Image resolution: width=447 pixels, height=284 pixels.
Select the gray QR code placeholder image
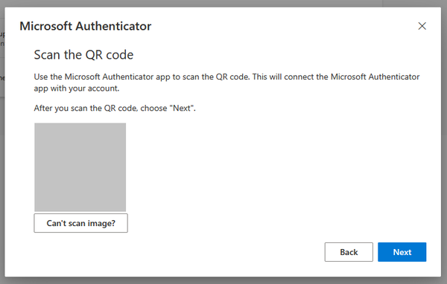(x=80, y=167)
